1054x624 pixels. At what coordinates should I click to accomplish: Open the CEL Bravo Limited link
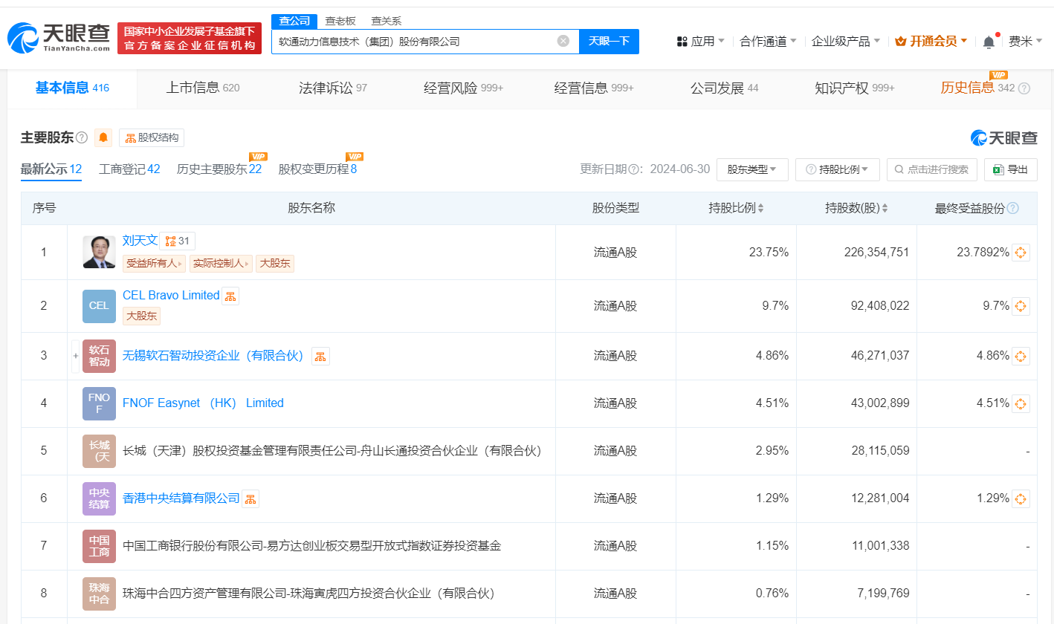(171, 296)
